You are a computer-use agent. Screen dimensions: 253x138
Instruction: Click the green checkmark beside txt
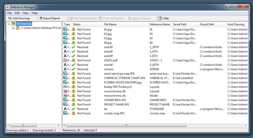click(x=73, y=109)
